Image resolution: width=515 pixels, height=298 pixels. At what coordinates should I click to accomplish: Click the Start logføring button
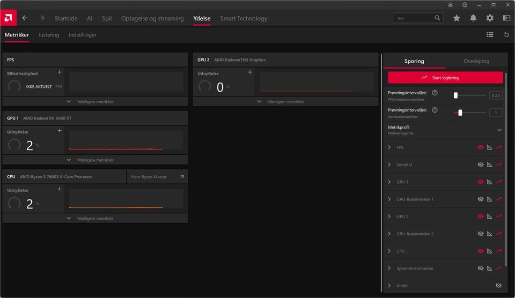point(445,78)
